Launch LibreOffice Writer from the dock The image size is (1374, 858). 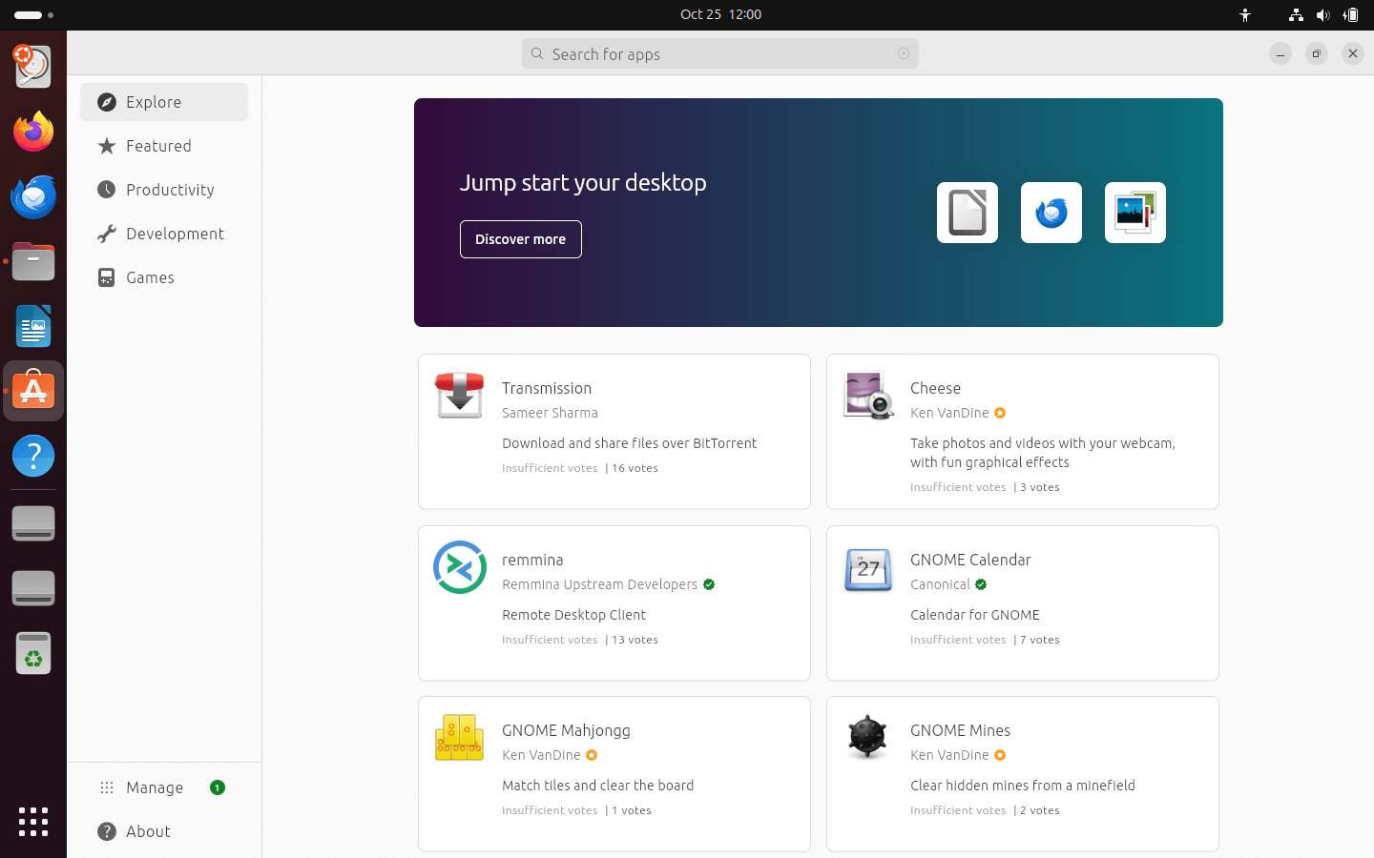click(33, 326)
